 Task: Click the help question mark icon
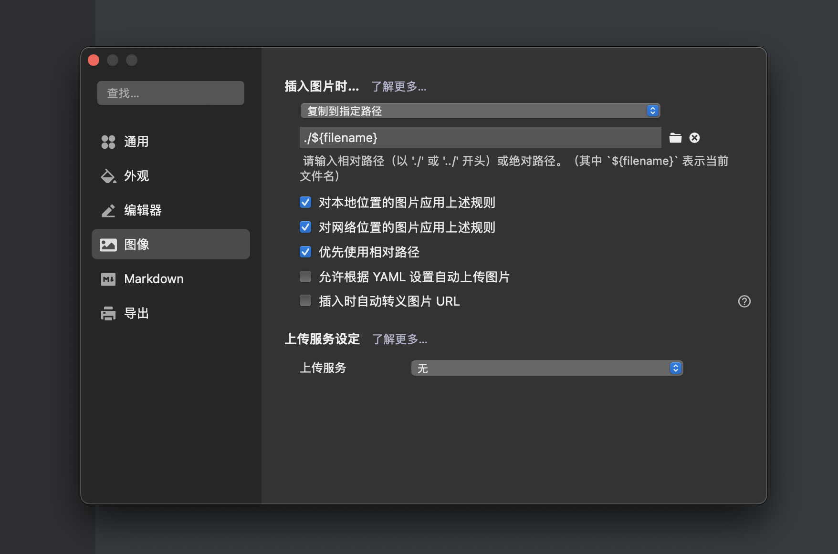coord(744,301)
